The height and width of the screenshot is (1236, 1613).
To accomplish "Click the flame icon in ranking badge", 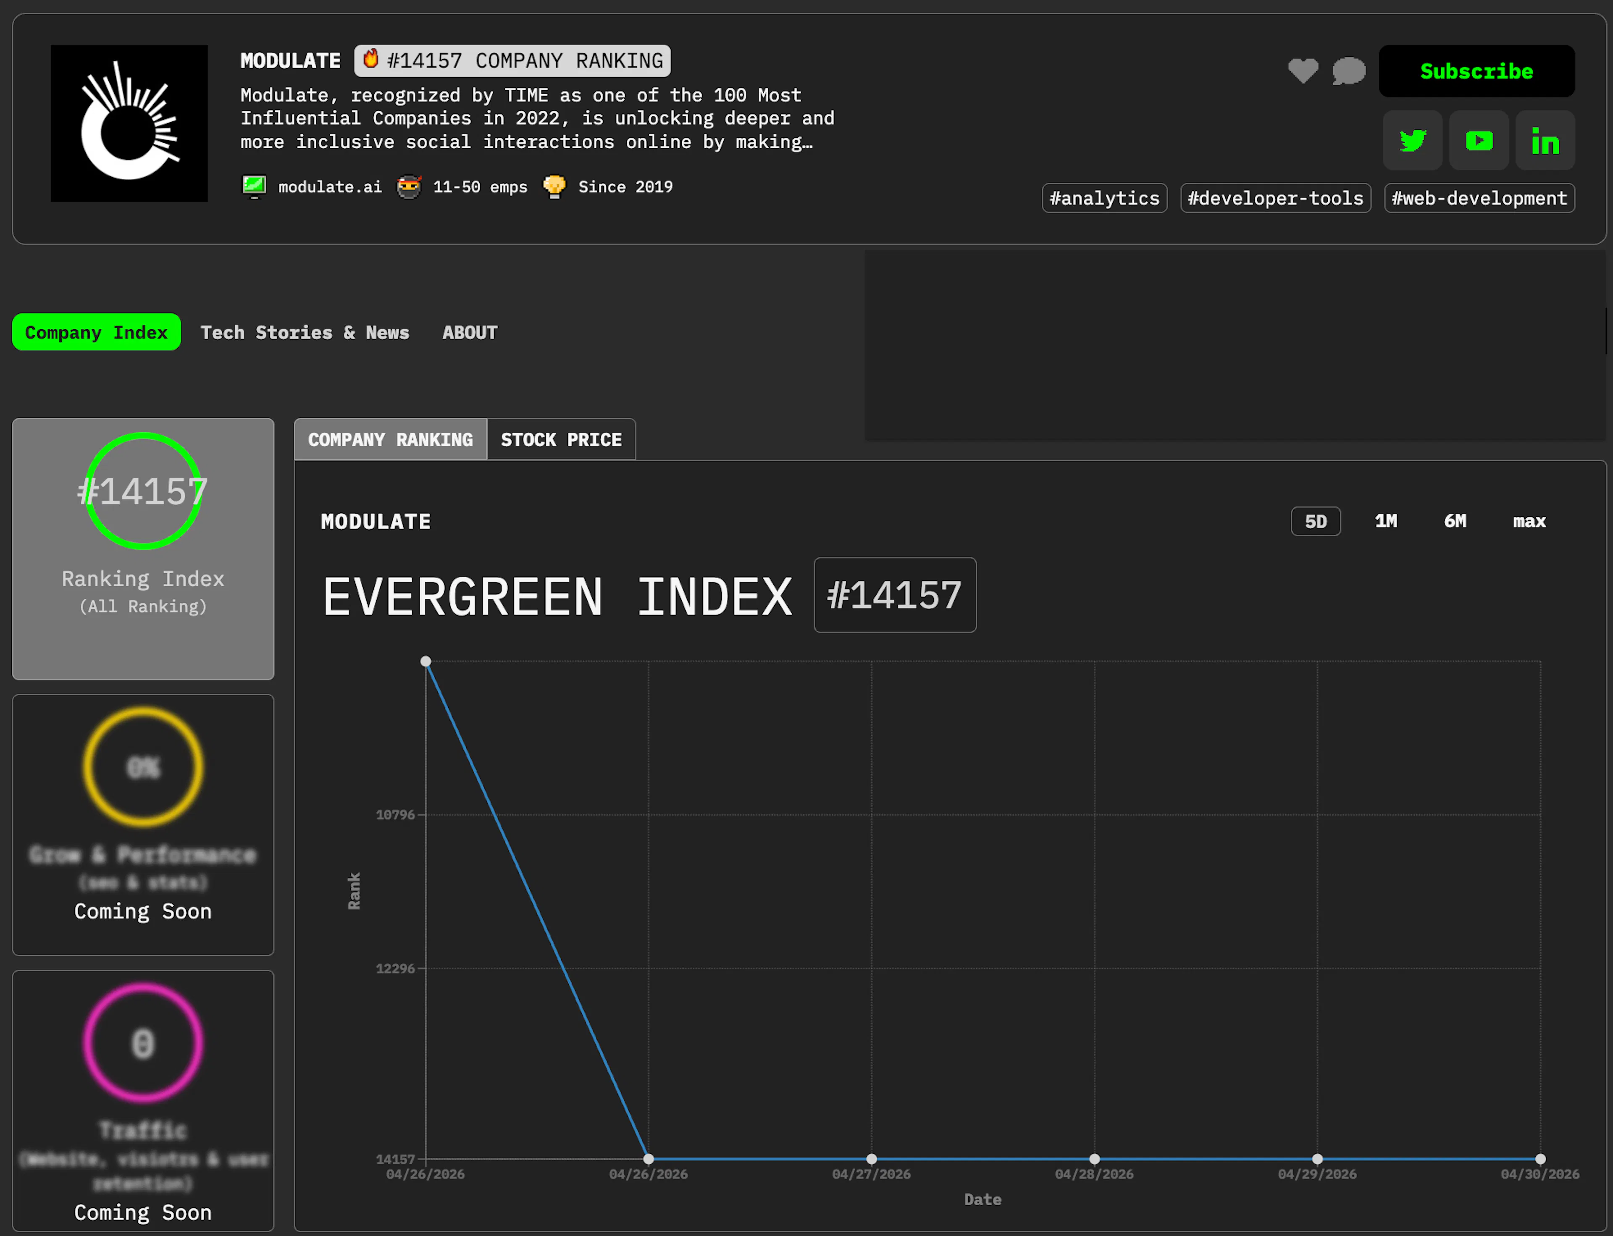I will point(371,59).
